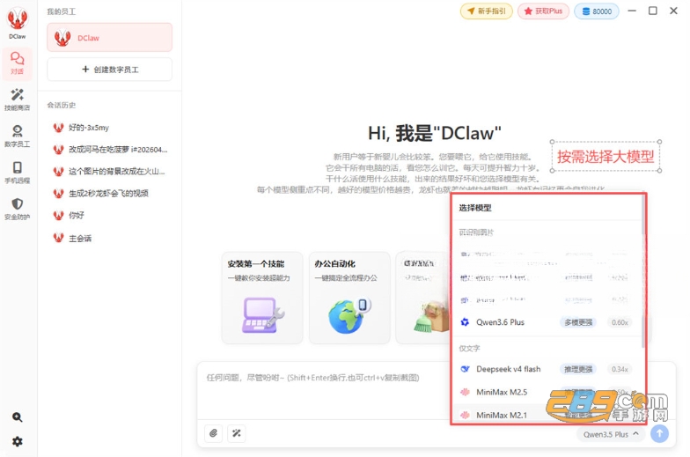Click the 多模更强 tag on Qwen3.6 Plus
Viewport: 690px width, 457px height.
point(578,322)
